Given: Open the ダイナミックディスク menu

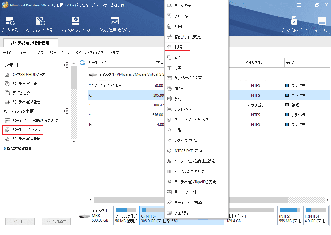Looking at the screenshot, I should [x=89, y=53].
